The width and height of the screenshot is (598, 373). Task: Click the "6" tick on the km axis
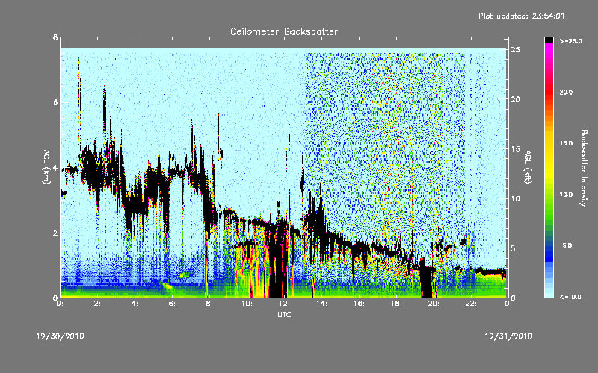[55, 102]
